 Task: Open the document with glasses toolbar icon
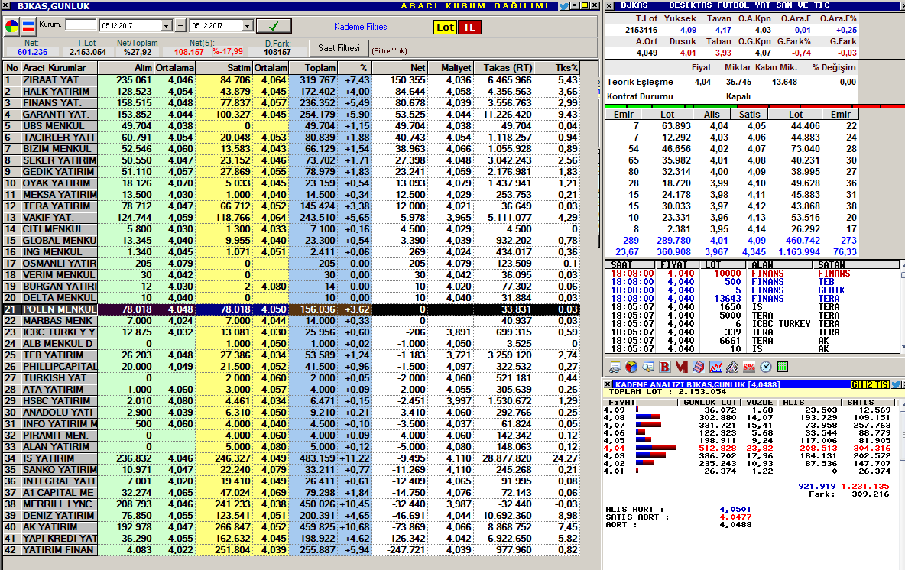(615, 367)
